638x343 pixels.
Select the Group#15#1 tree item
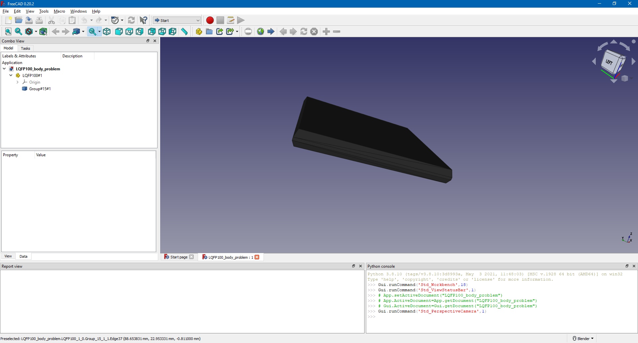tap(40, 89)
